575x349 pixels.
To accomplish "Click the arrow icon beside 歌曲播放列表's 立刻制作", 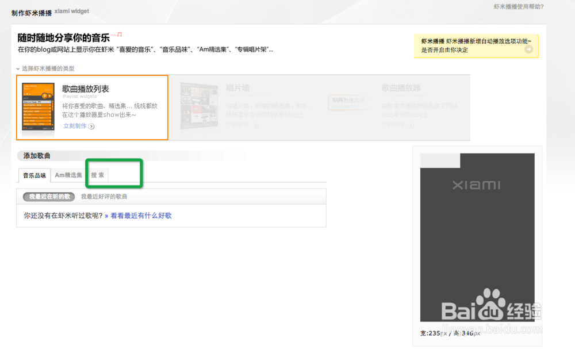I will click(x=91, y=126).
